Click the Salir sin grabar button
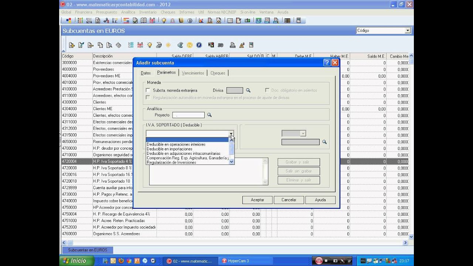The width and height of the screenshot is (473, 266). pos(299,171)
